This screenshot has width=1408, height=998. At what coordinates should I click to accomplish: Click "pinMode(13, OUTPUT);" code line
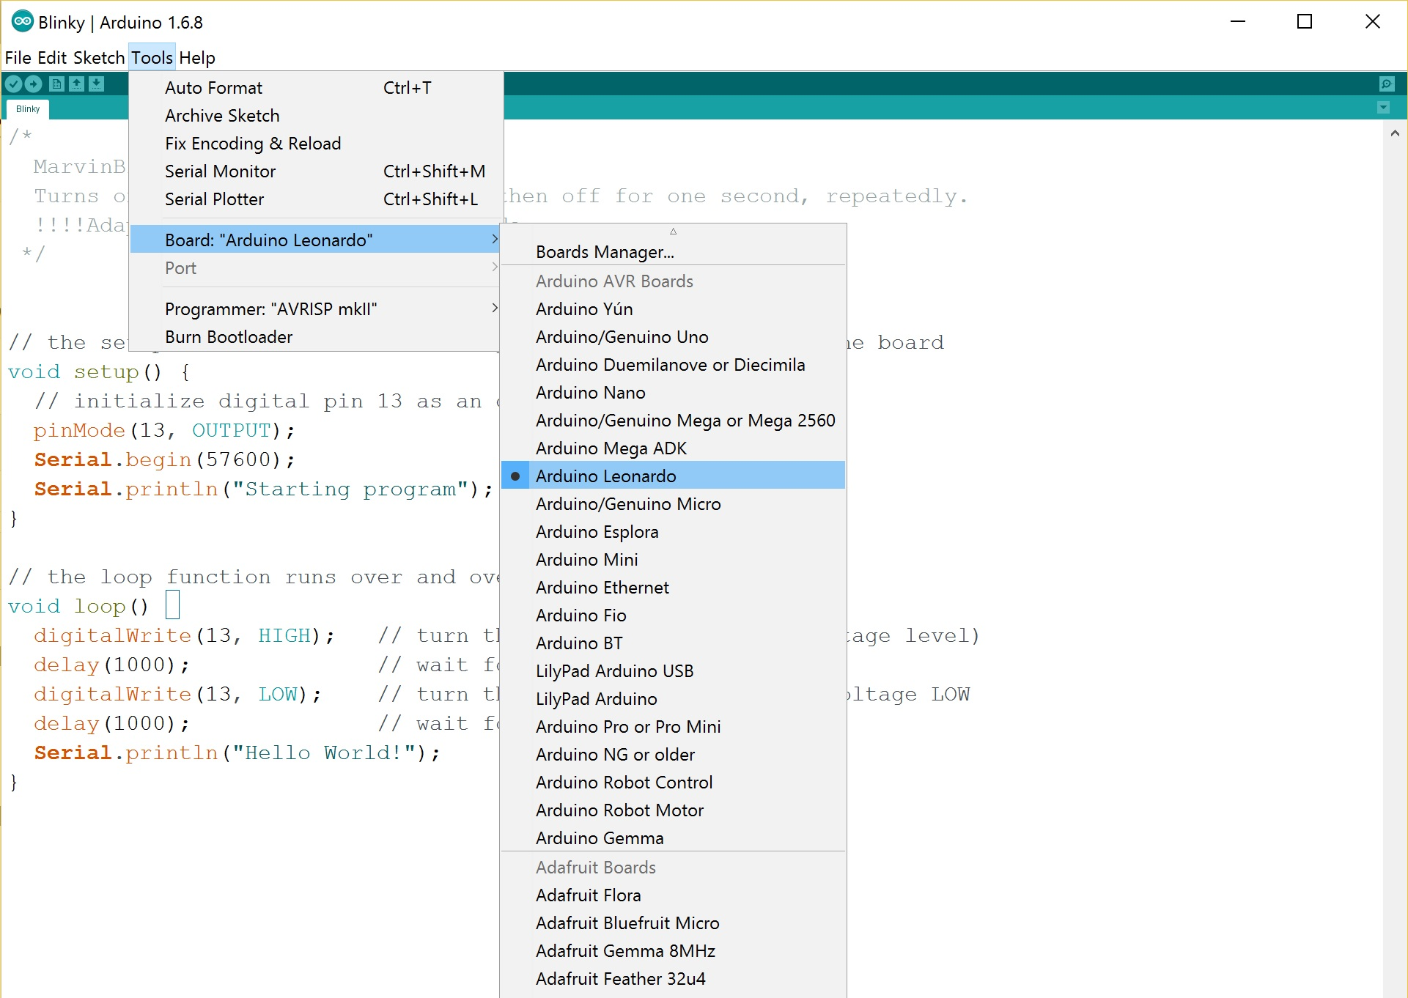[x=164, y=431]
